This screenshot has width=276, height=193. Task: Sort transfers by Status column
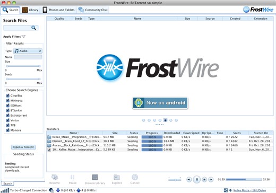134,133
